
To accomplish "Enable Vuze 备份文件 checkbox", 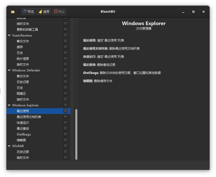I will pos(65,41).
